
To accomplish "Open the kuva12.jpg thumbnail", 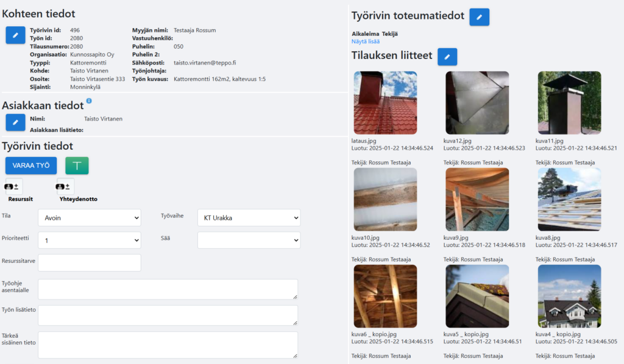I will (x=477, y=103).
